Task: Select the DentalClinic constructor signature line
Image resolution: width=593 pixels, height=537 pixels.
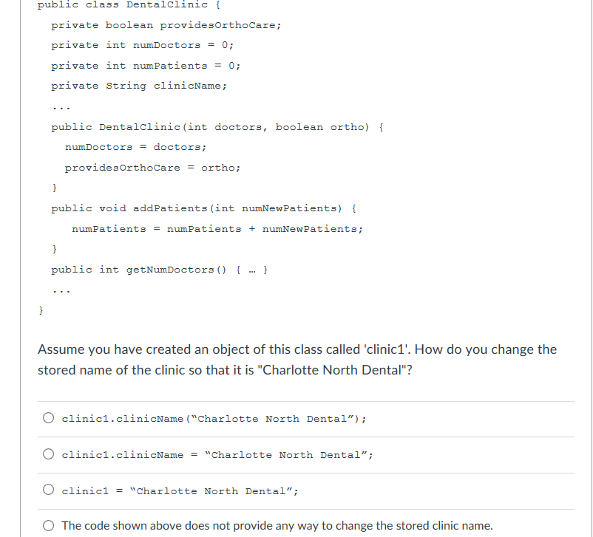Action: [x=214, y=126]
